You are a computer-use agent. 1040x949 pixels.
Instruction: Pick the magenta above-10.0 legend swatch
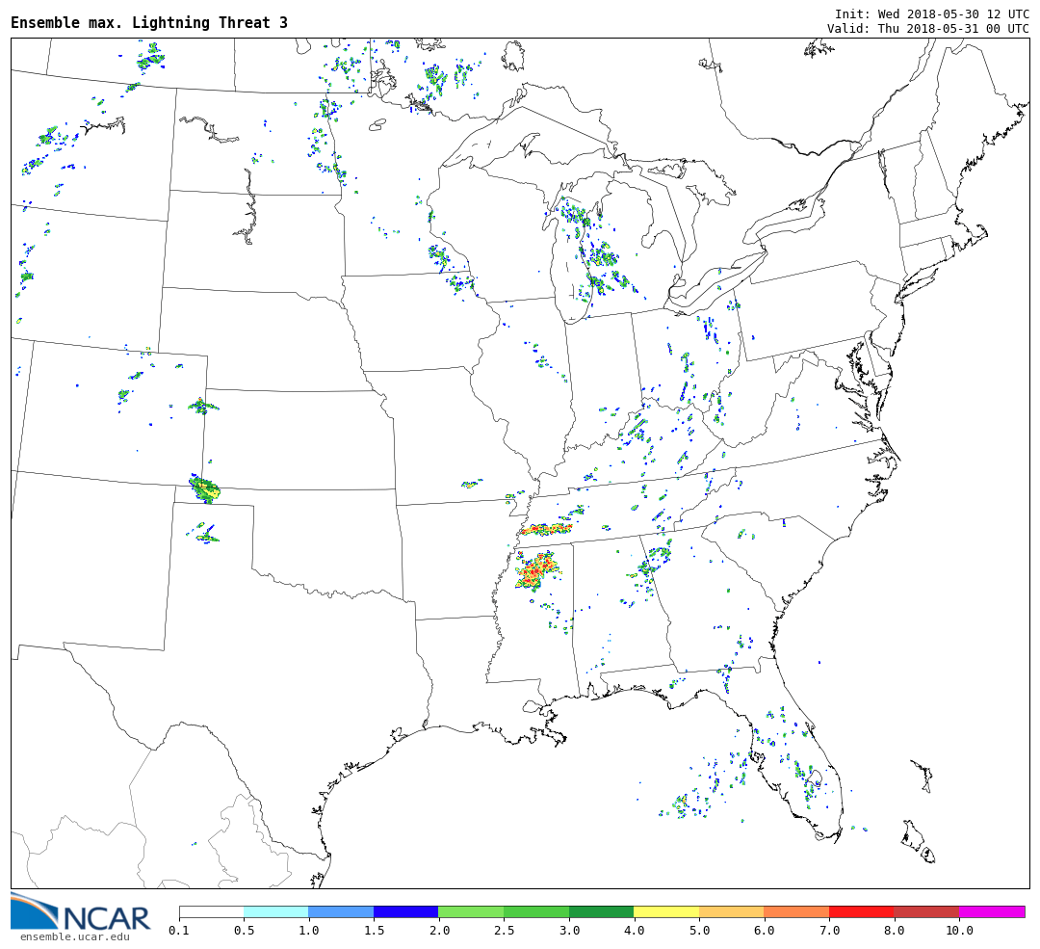(992, 911)
